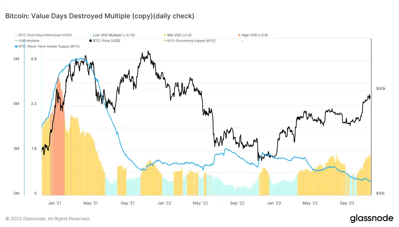The width and height of the screenshot is (399, 227).
Task: Click the Jan '23 x-axis label
Action: pyautogui.click(x=274, y=203)
